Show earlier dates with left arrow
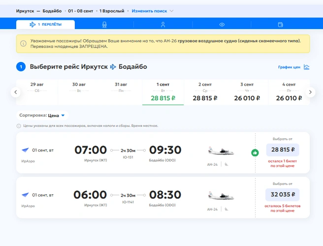This screenshot has width=323, height=246. click(x=16, y=92)
